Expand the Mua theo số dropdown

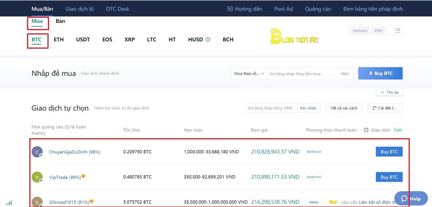249,74
